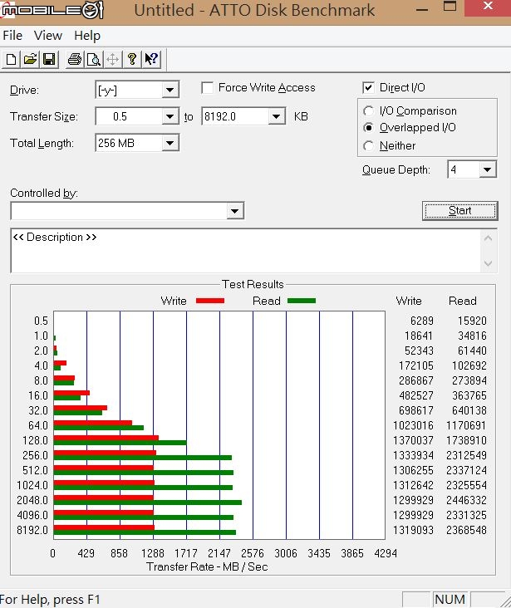Image resolution: width=511 pixels, height=608 pixels.
Task: Click inside the Description text box
Action: tap(246, 251)
